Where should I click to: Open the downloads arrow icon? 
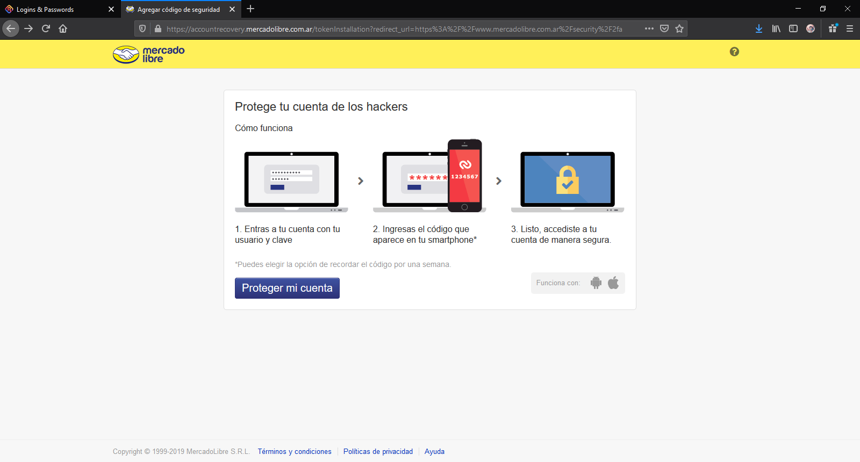tap(758, 28)
